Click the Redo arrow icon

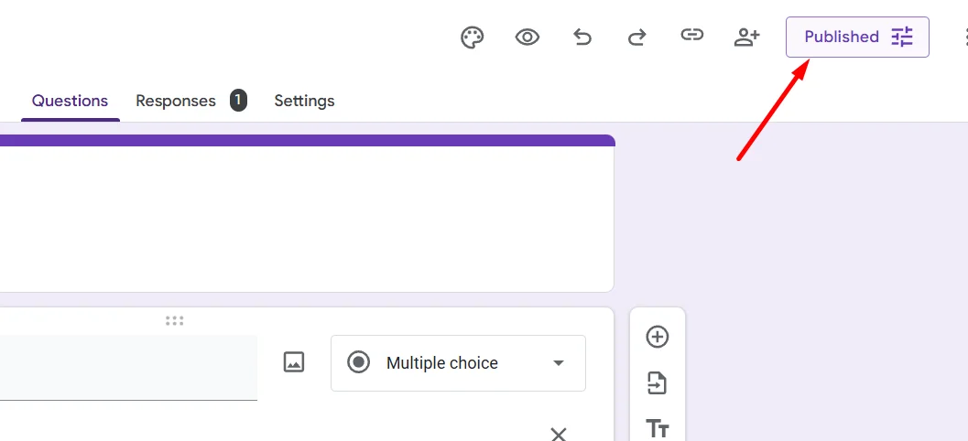(636, 38)
